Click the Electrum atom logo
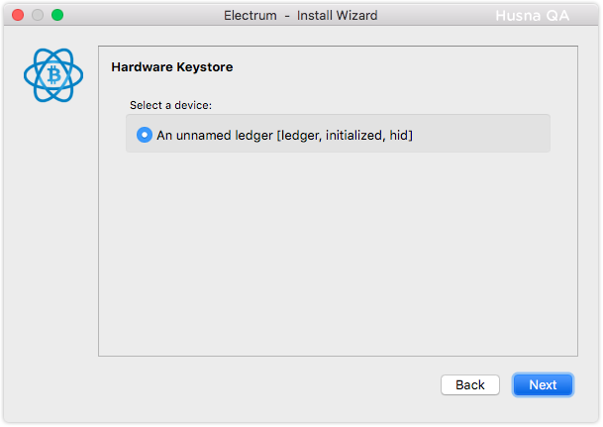 (x=53, y=75)
